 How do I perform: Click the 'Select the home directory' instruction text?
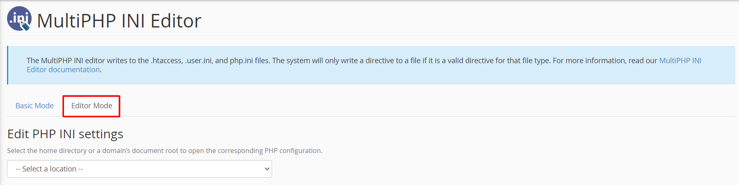[47, 151]
